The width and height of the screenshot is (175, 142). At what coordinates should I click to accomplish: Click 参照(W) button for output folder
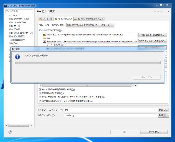coord(163,115)
